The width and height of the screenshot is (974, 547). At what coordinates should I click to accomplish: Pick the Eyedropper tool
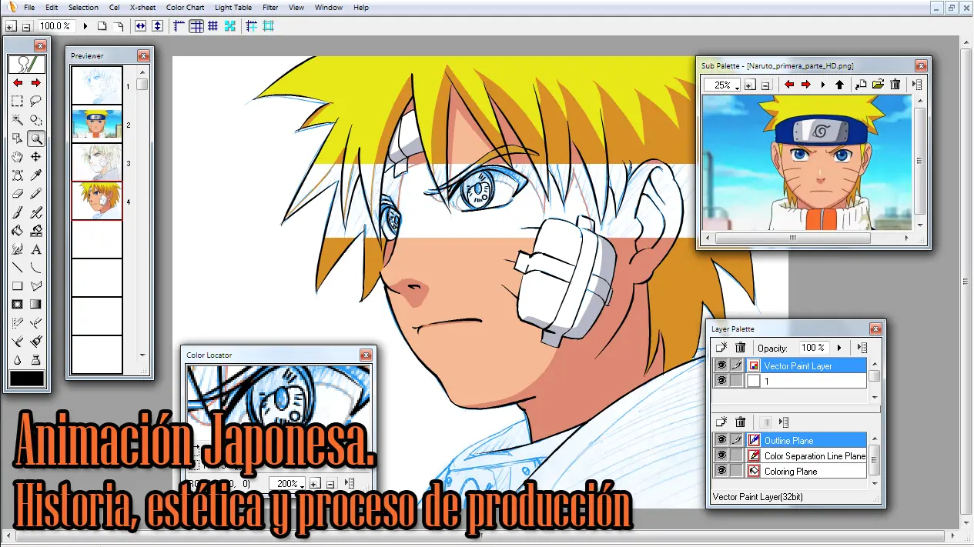[x=35, y=175]
